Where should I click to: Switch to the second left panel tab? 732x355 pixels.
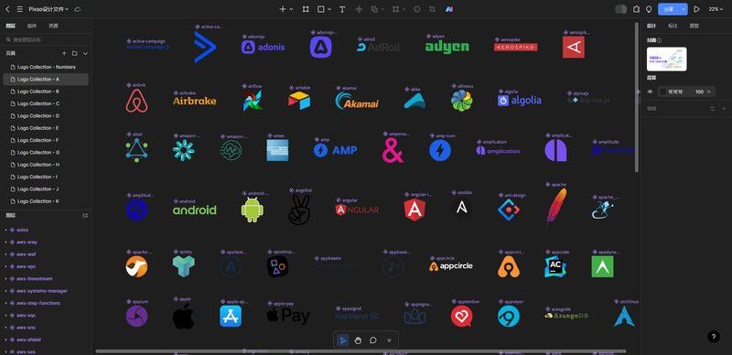[x=32, y=26]
